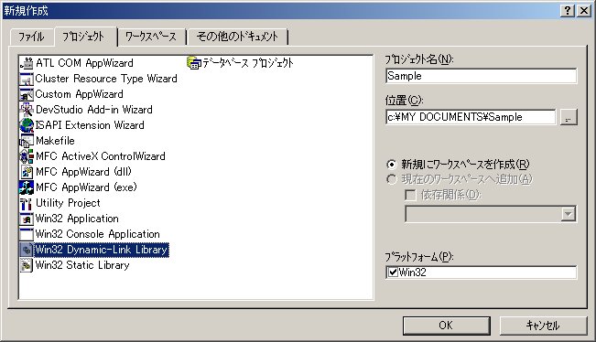Choose the Custom AppWizard icon

[27, 94]
